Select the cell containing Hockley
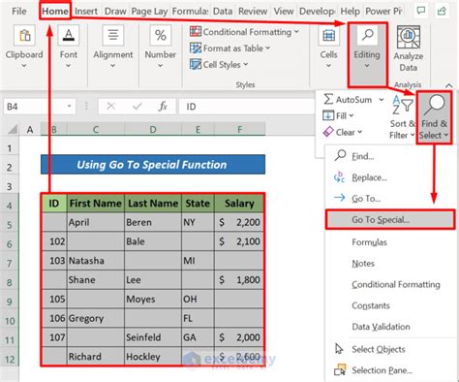The width and height of the screenshot is (459, 382). tap(153, 356)
